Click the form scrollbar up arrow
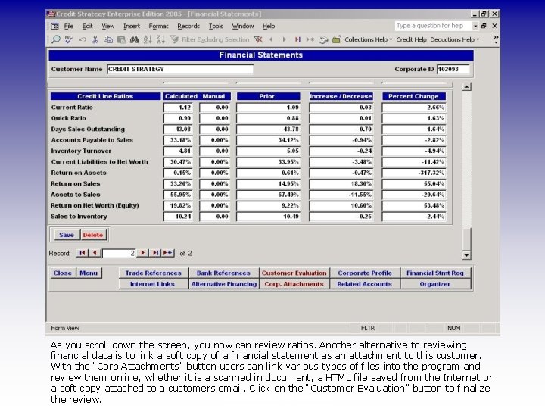Screen dimensions: 545x409 466,86
